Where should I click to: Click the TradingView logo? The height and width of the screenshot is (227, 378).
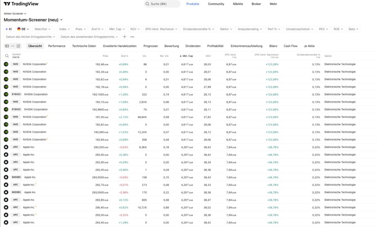coord(21,4)
